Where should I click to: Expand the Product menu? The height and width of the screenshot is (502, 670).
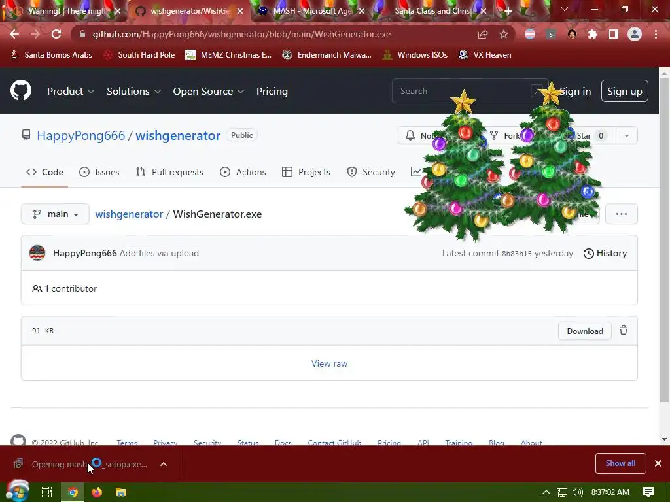point(71,91)
